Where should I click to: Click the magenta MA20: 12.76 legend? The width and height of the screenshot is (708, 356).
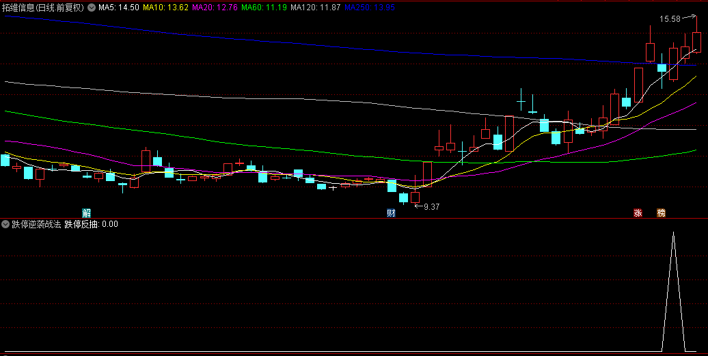(x=215, y=8)
